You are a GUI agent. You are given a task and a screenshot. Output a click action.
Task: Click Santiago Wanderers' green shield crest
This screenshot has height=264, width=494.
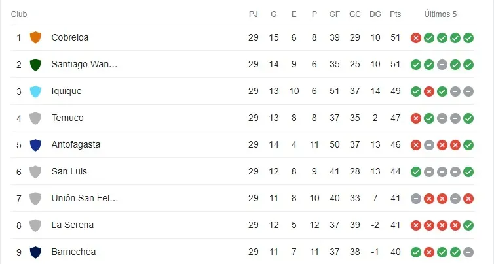(x=36, y=65)
